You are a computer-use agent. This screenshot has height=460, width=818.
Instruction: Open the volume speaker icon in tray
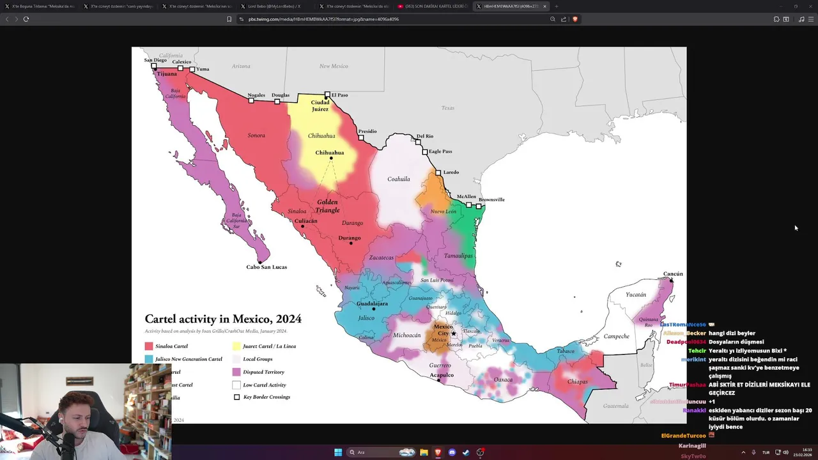785,452
